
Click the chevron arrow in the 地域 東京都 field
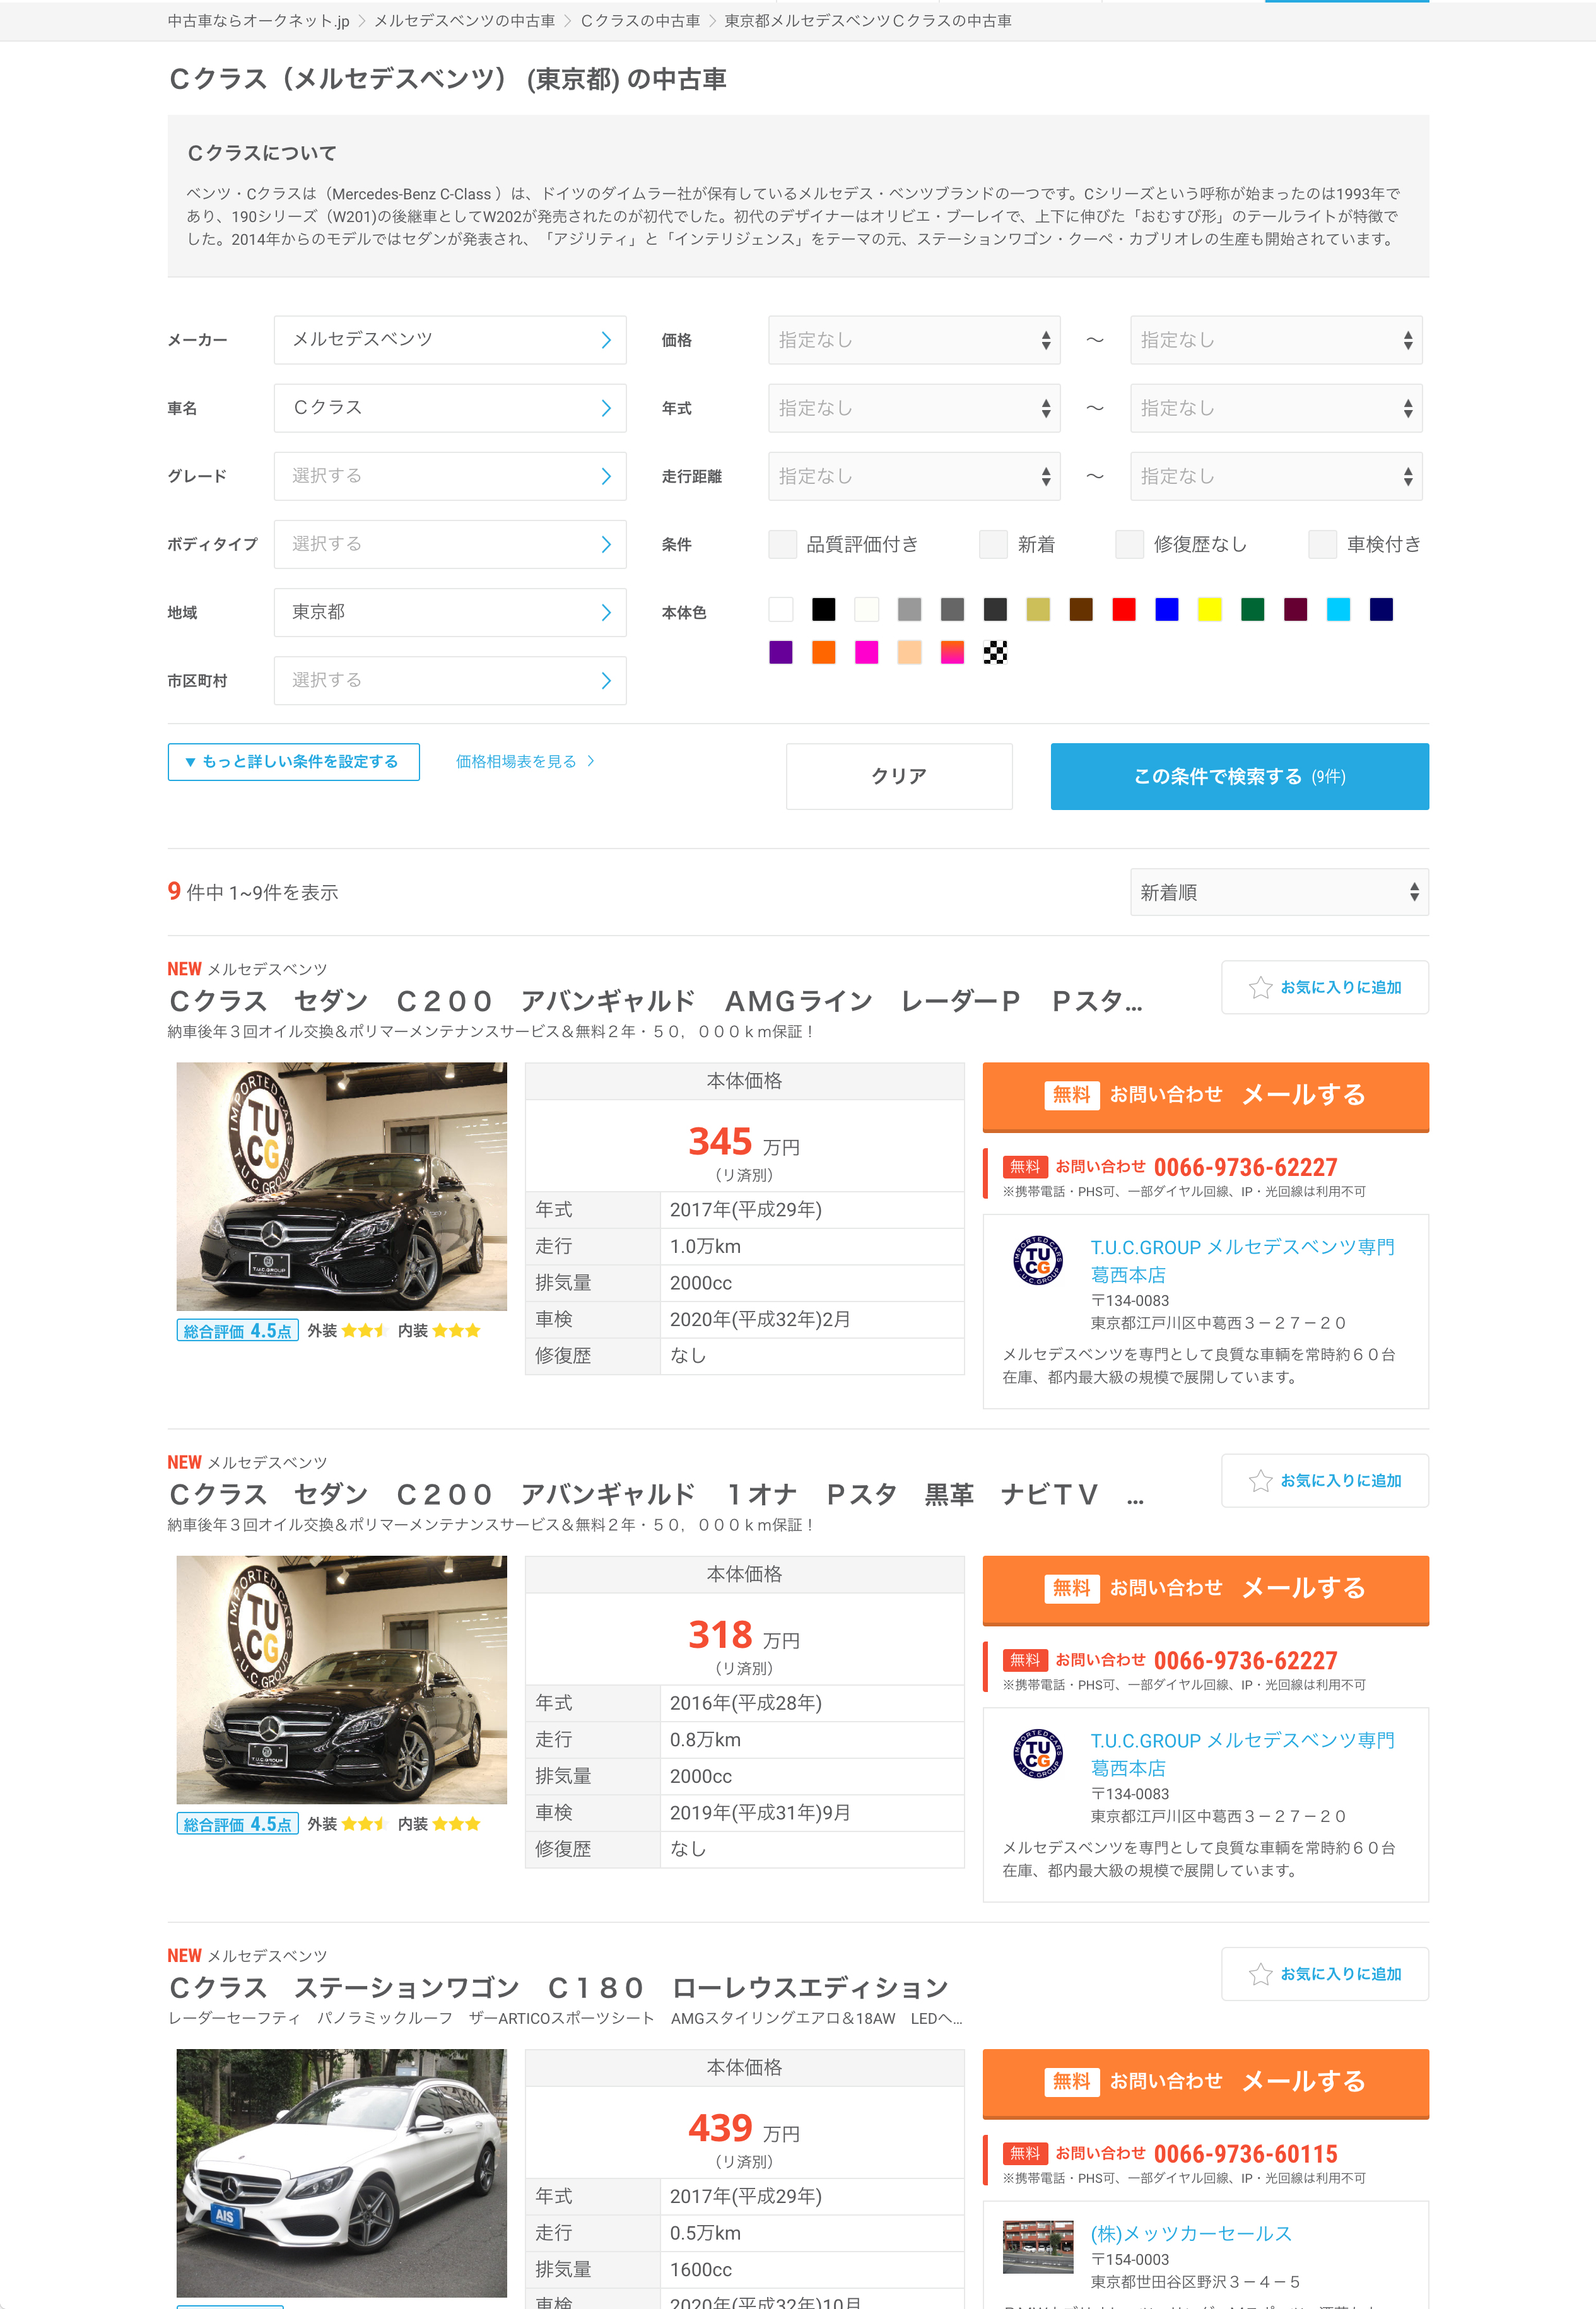pos(606,612)
